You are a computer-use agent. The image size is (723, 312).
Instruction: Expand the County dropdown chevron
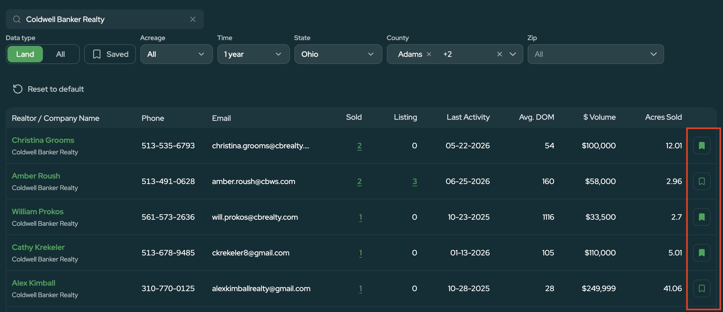pos(513,54)
